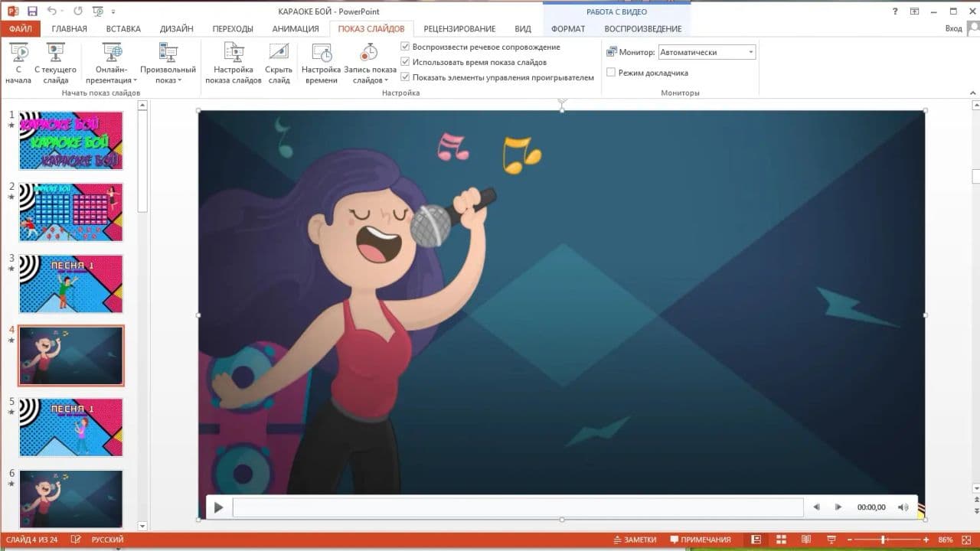
Task: Open Reading view from status bar
Action: 807,540
